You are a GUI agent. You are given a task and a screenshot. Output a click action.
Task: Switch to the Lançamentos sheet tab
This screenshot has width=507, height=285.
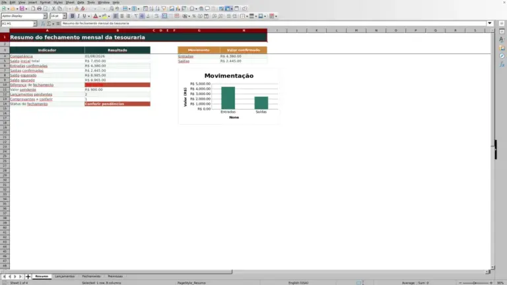click(65, 276)
